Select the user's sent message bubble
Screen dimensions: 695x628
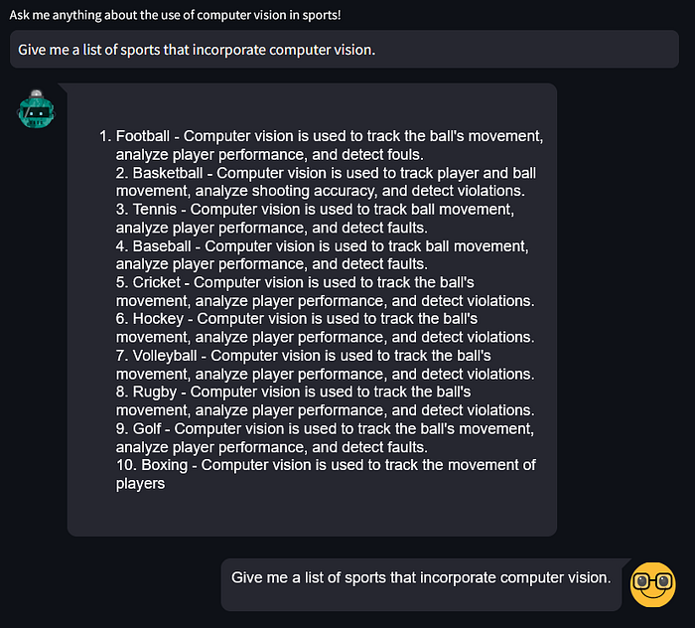(x=421, y=584)
